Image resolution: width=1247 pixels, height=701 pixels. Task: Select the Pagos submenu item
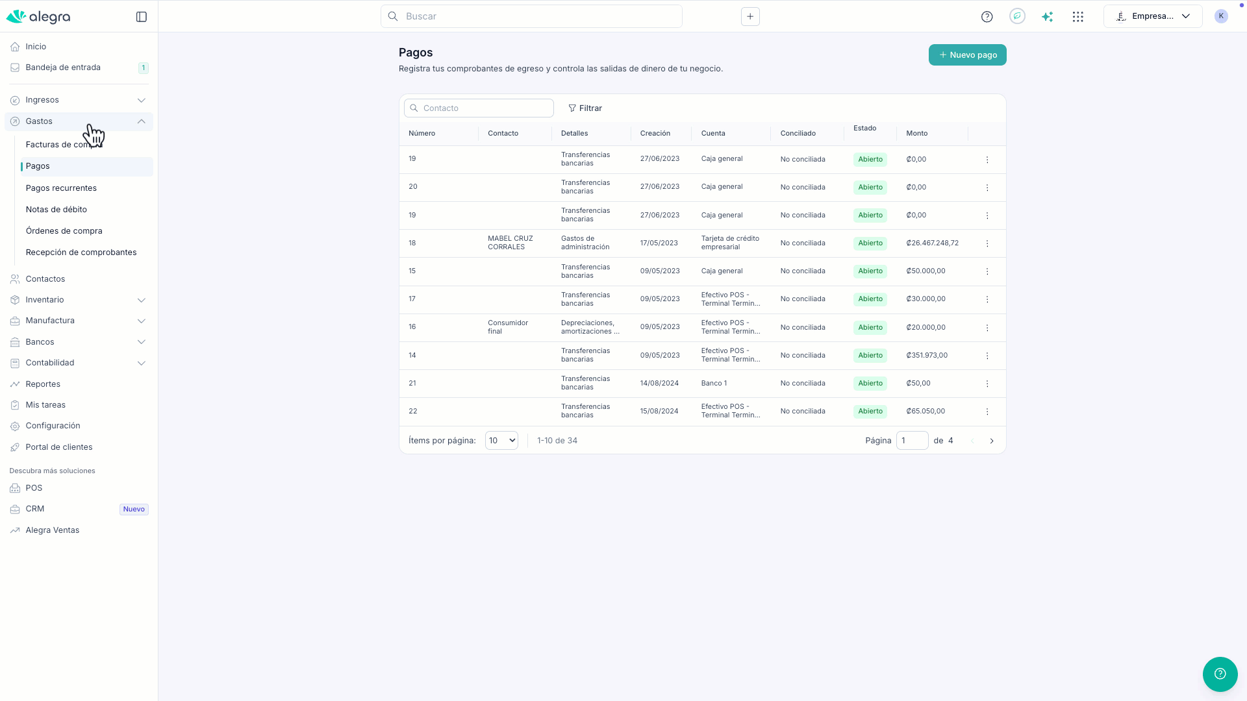click(x=87, y=166)
